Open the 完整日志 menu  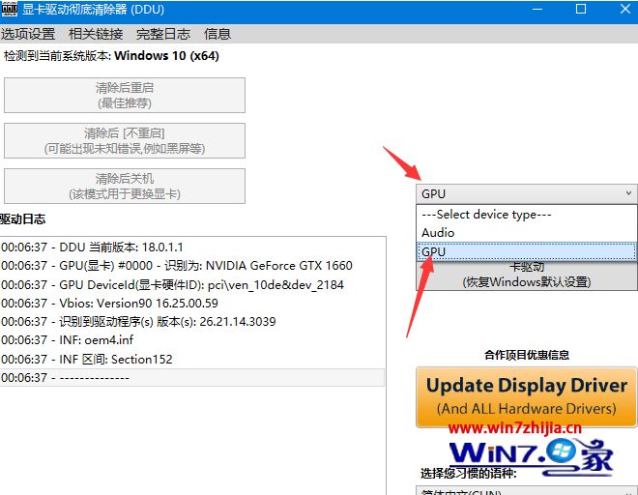163,34
